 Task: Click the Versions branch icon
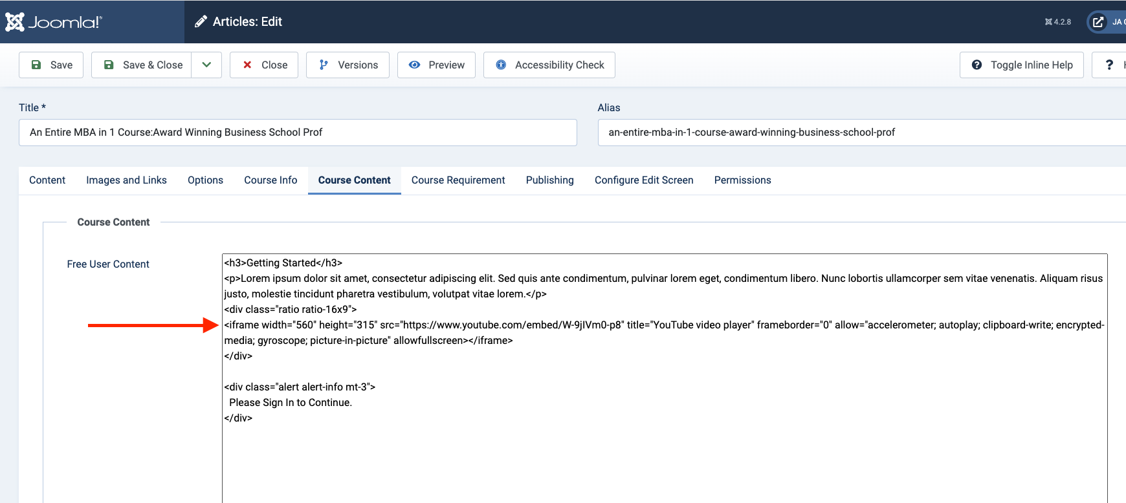[324, 65]
